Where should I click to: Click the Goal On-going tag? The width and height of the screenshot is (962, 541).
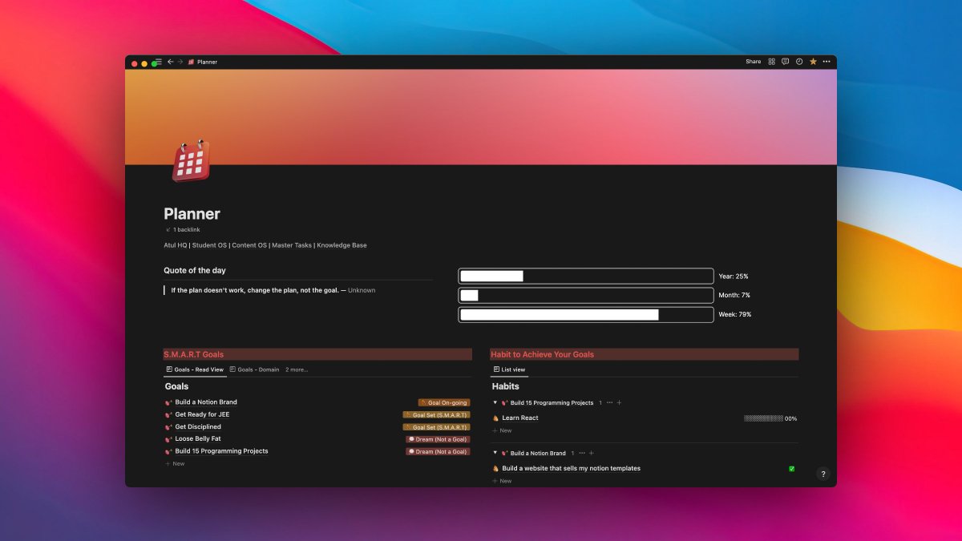pyautogui.click(x=444, y=402)
